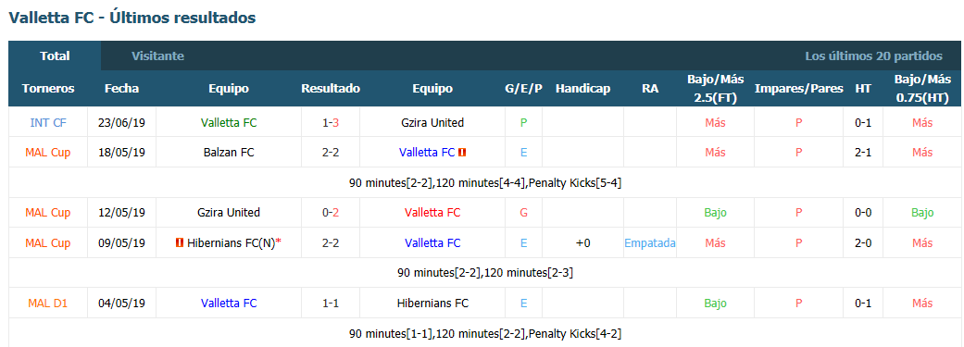Click red card icon next to Valletta FC
The width and height of the screenshot is (964, 347).
click(462, 153)
